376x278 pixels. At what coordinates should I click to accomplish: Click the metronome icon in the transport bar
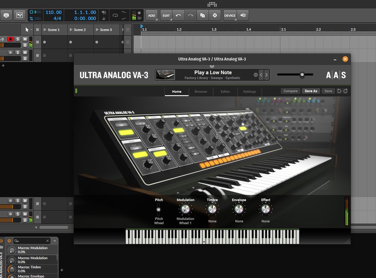tap(104, 18)
